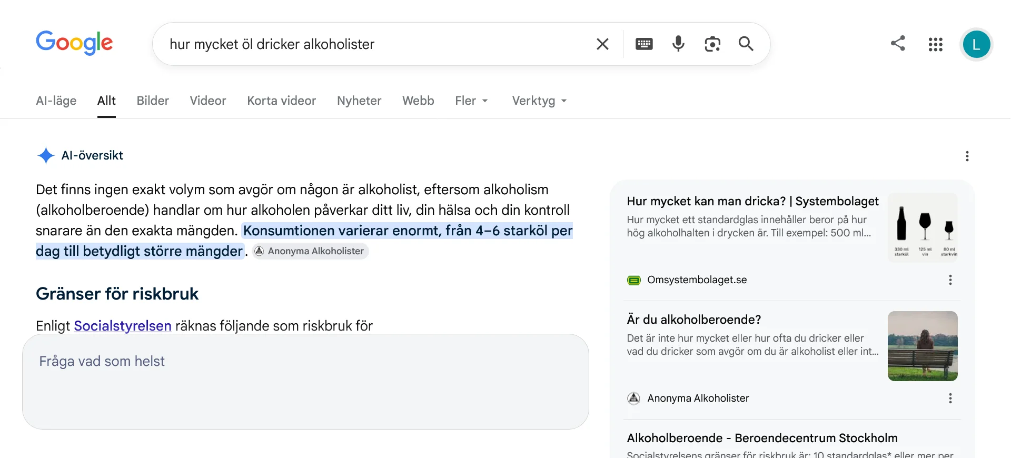Open 'Alkoholberoende - Beroendecentrum Stockholm' result
Screen dimensions: 1011x458
pyautogui.click(x=762, y=438)
